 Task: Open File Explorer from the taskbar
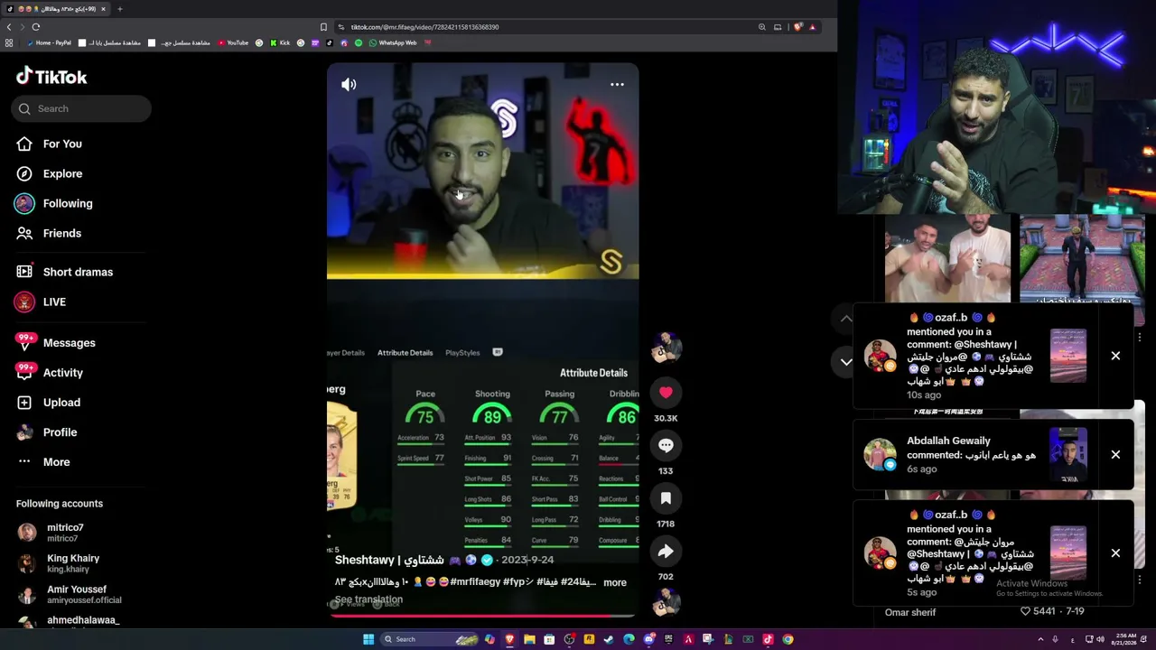(x=529, y=640)
